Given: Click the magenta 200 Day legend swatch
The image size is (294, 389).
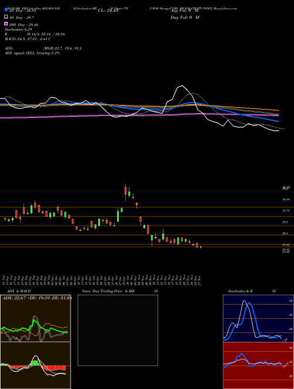Looking at the screenshot, I should click(6, 24).
